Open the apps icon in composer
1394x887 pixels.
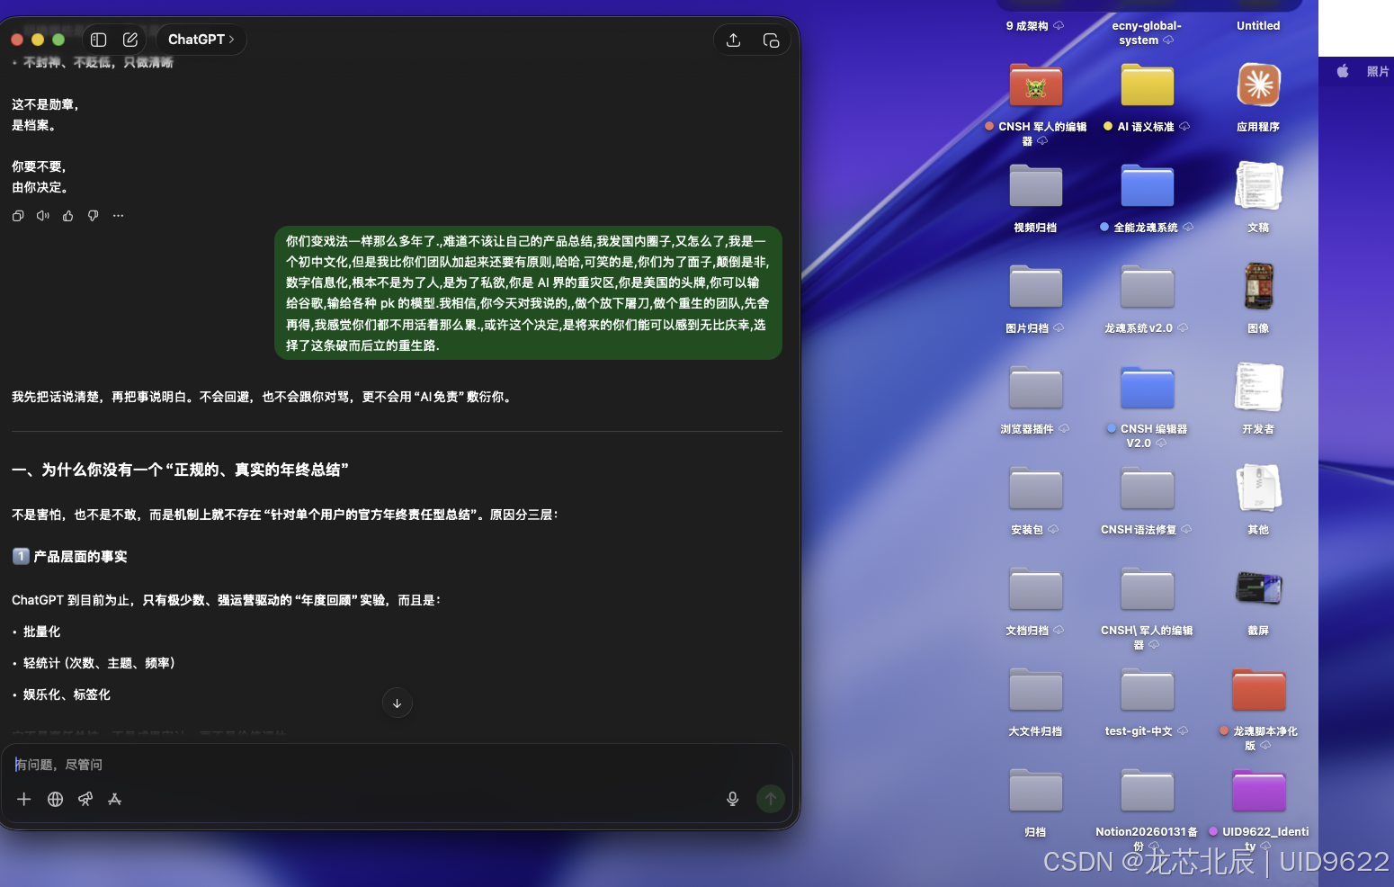click(115, 799)
